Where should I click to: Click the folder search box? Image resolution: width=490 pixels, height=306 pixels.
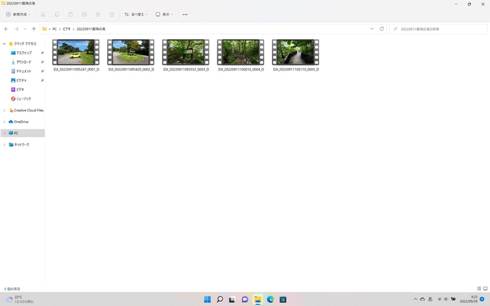click(x=438, y=29)
